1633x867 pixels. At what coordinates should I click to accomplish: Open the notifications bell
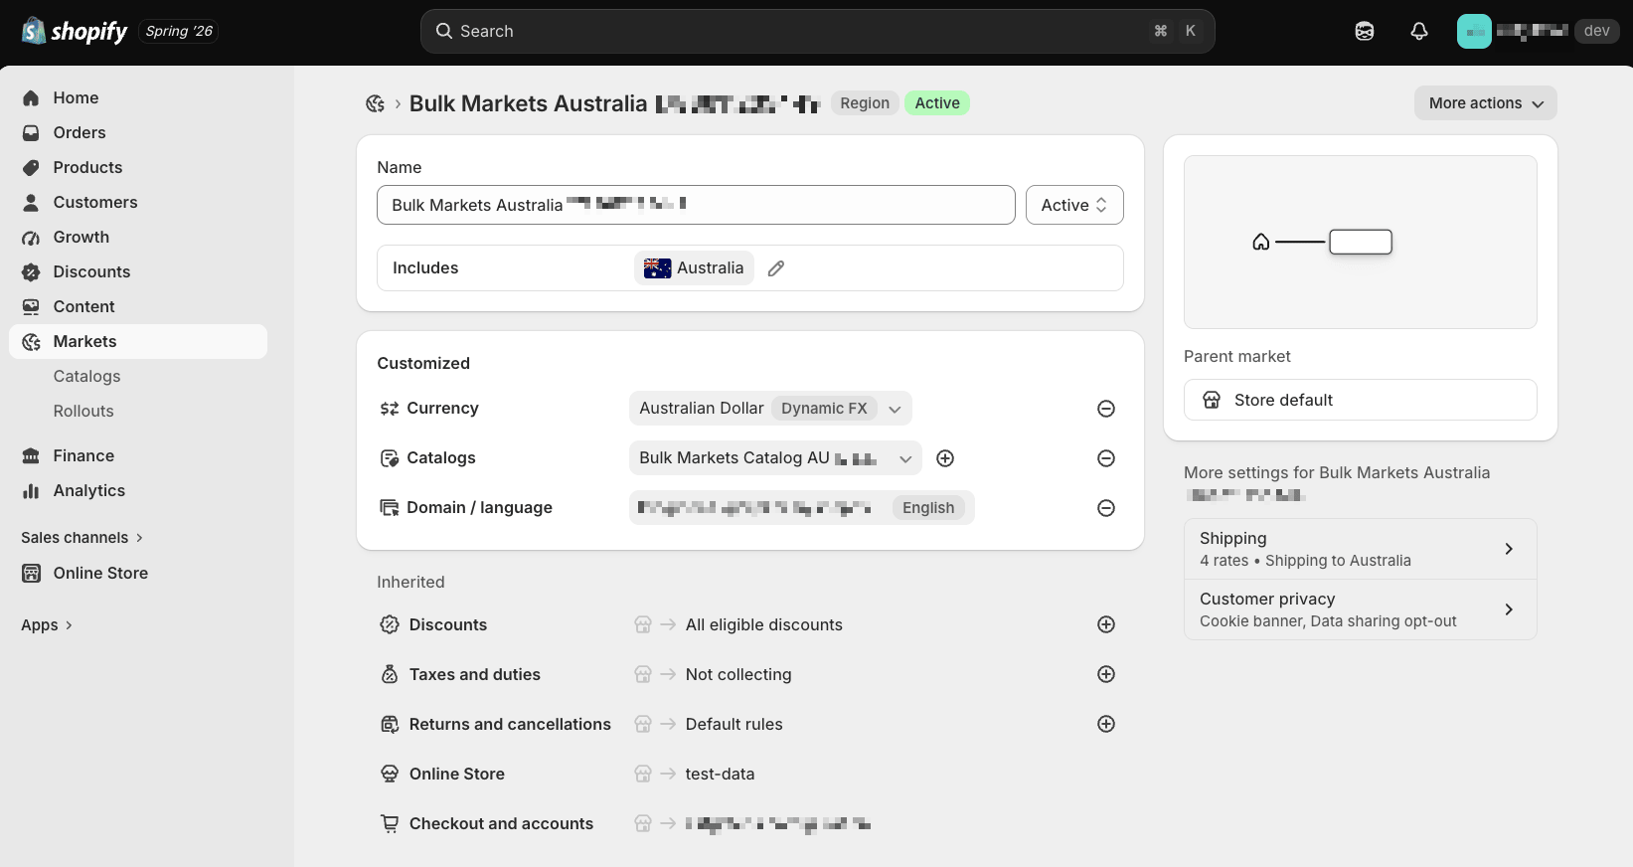tap(1419, 31)
